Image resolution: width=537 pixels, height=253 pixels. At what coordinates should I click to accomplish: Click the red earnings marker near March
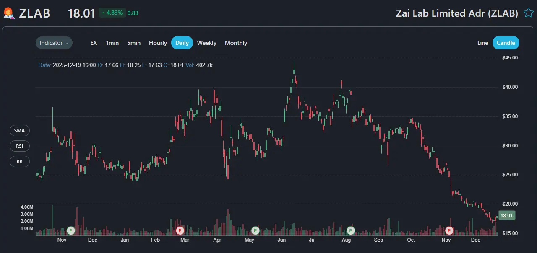[180, 230]
